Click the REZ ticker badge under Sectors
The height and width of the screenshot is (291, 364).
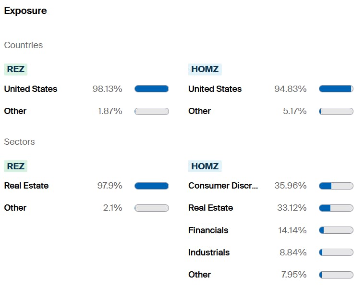(15, 166)
